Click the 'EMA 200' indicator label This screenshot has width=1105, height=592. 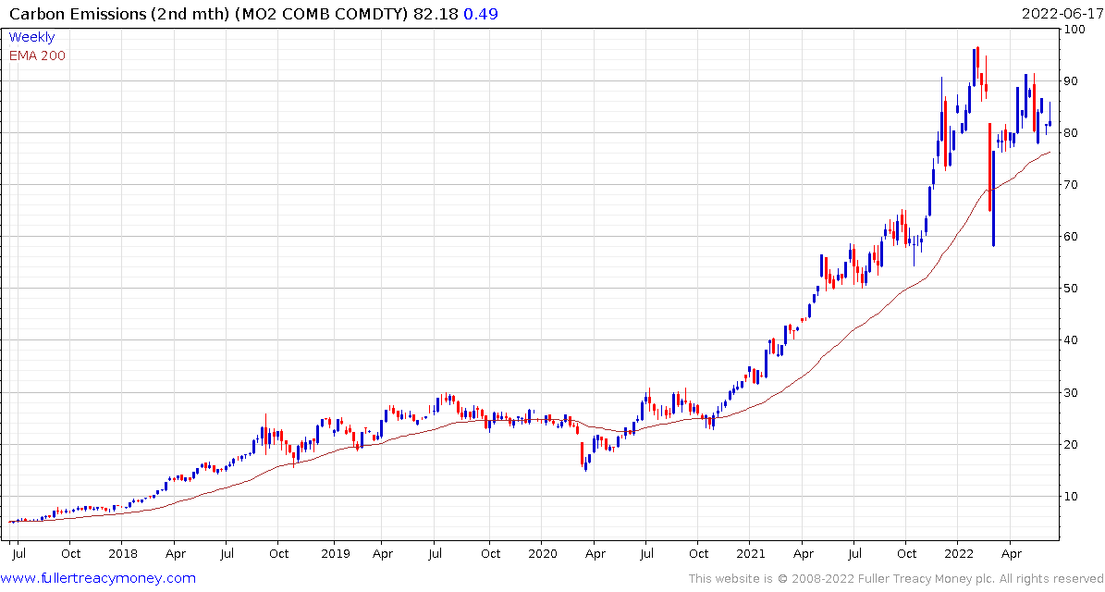[x=37, y=56]
